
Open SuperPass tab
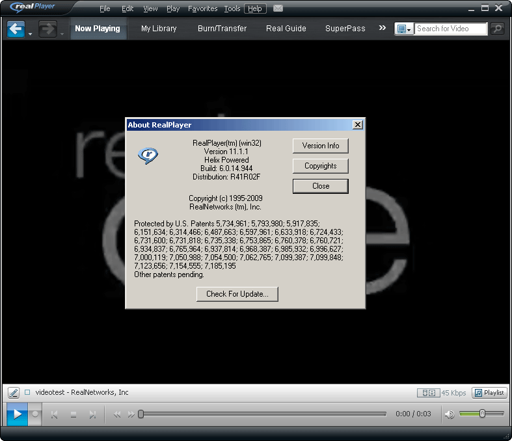pos(345,29)
